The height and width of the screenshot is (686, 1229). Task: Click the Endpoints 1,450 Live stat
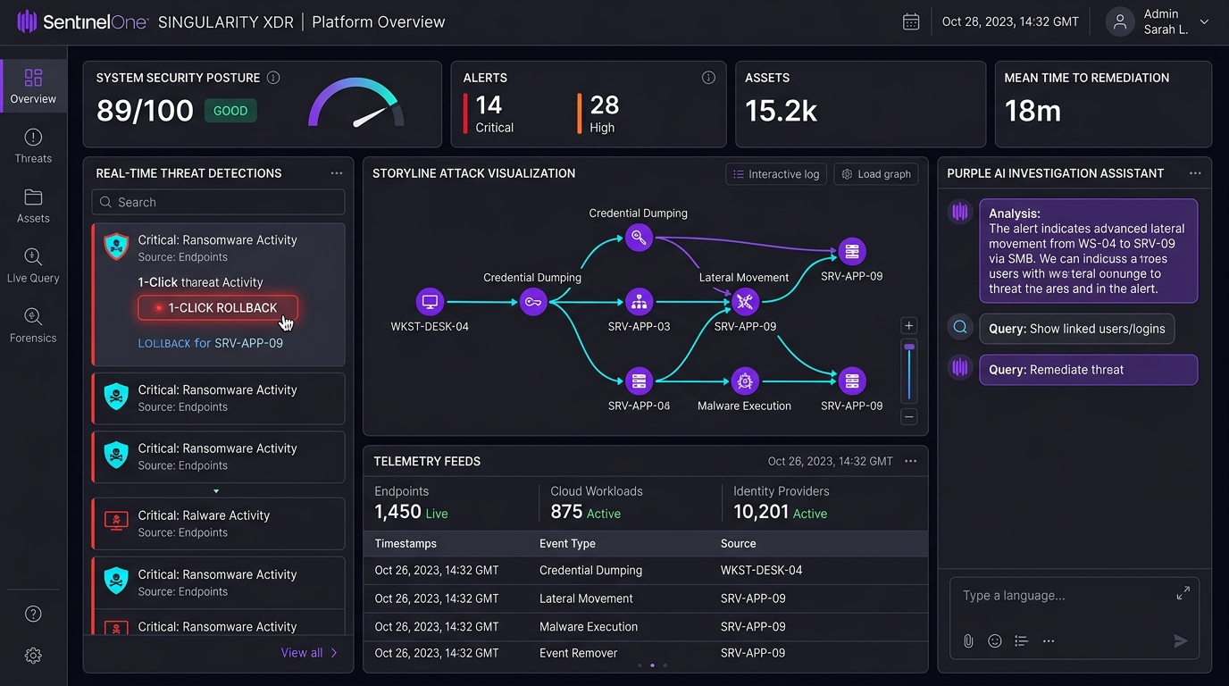412,503
